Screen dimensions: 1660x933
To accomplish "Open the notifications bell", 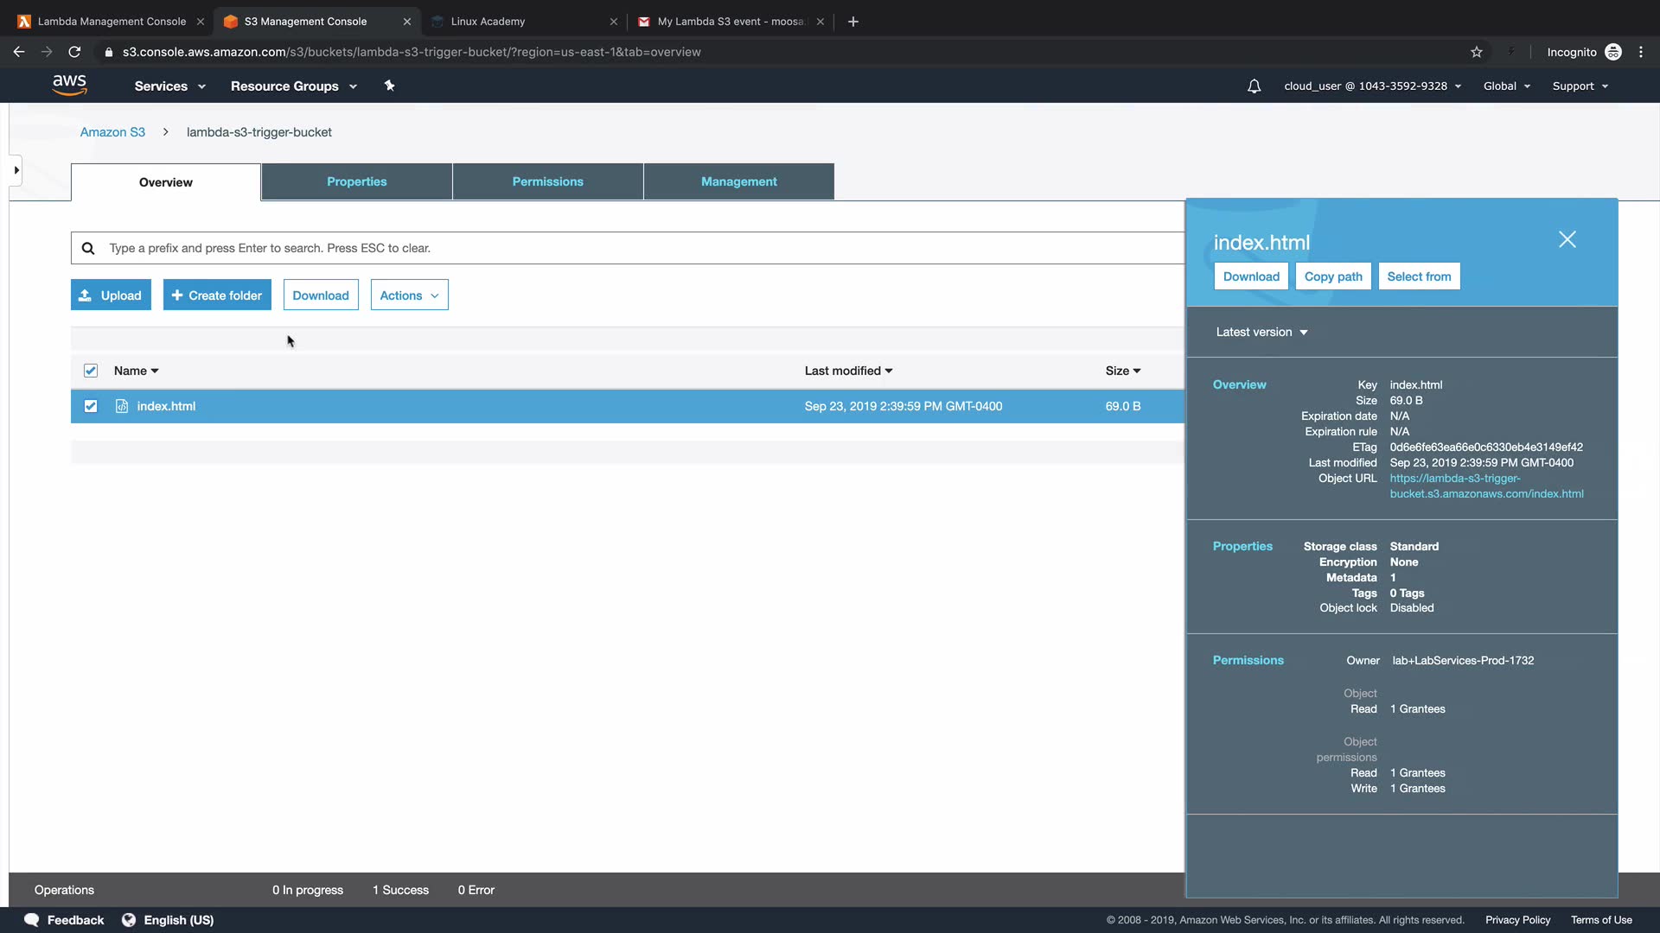I will [x=1254, y=86].
